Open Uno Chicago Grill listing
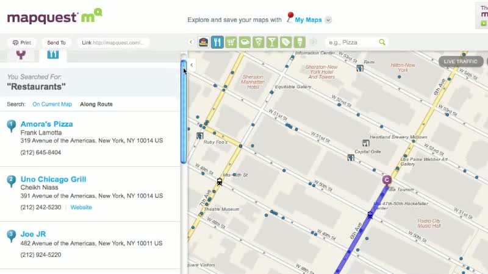 pos(53,179)
